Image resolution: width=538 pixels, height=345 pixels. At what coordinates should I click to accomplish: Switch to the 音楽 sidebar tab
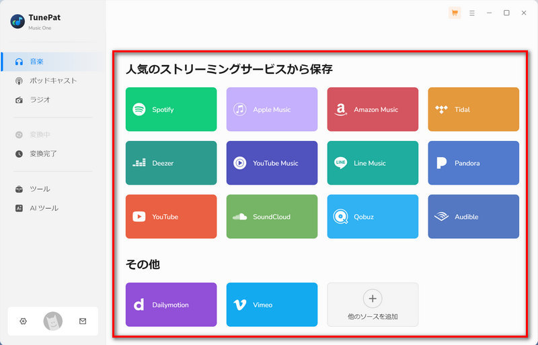(53, 62)
